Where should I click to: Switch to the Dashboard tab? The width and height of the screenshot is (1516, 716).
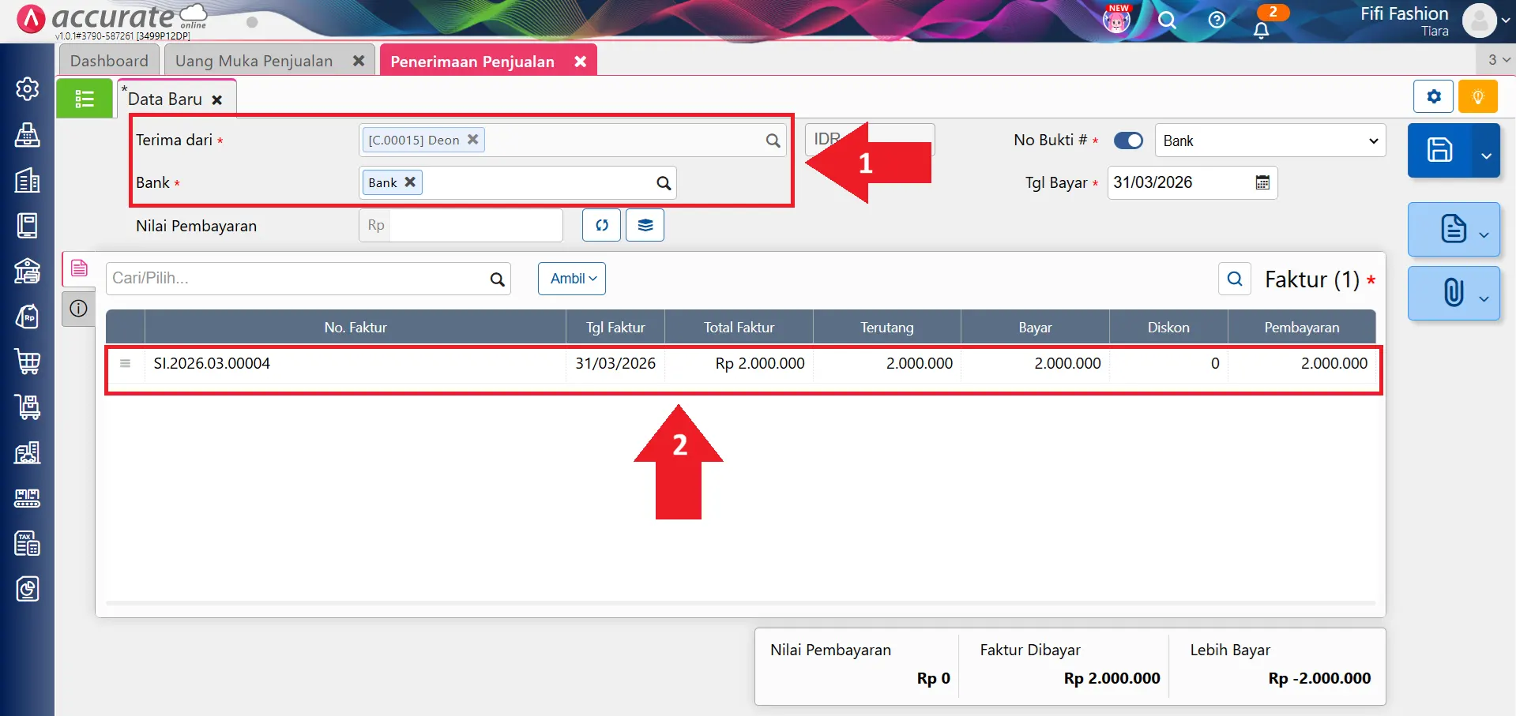pyautogui.click(x=109, y=61)
